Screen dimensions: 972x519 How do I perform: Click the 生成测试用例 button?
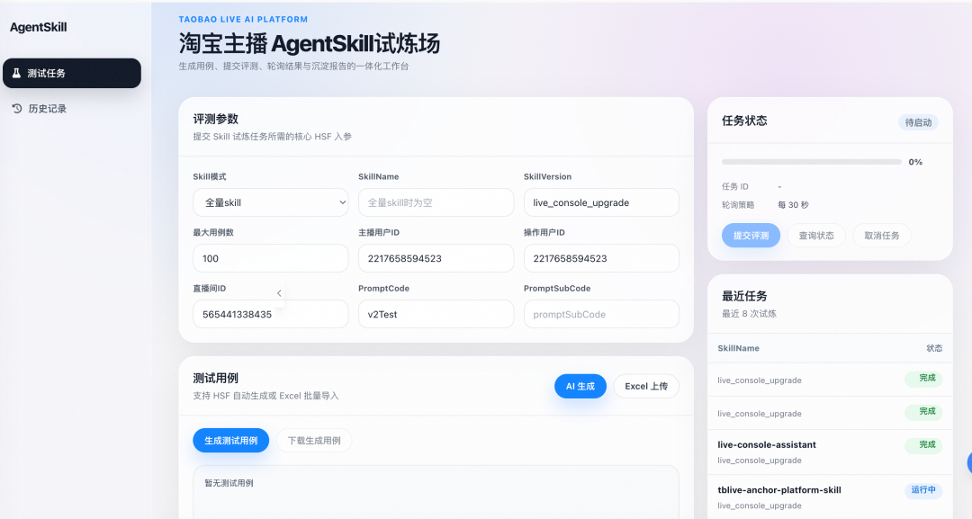[230, 441]
